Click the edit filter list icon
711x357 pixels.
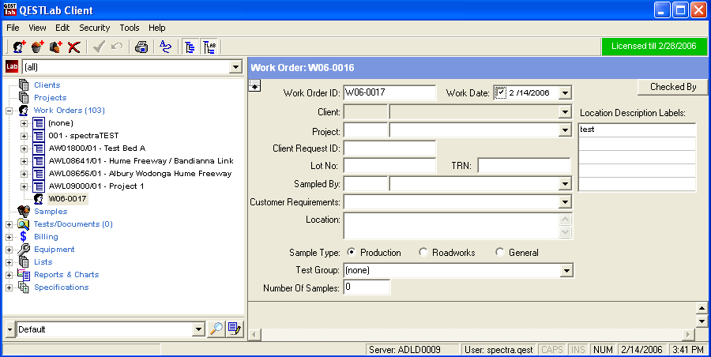point(234,329)
